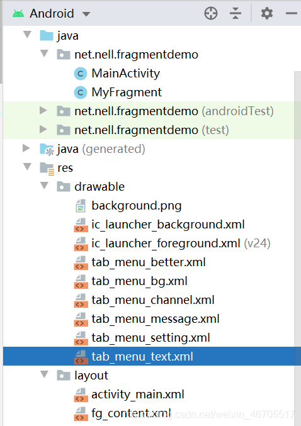Open the project panel gear settings
Screen dimensions: 301x426
(x=267, y=13)
